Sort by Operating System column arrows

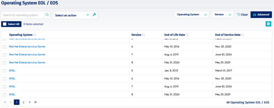click(x=35, y=35)
